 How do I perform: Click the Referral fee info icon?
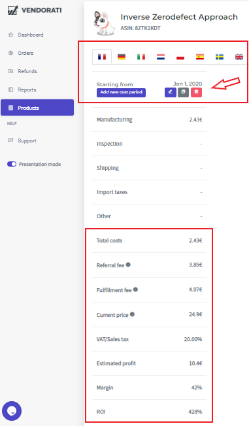coord(128,265)
